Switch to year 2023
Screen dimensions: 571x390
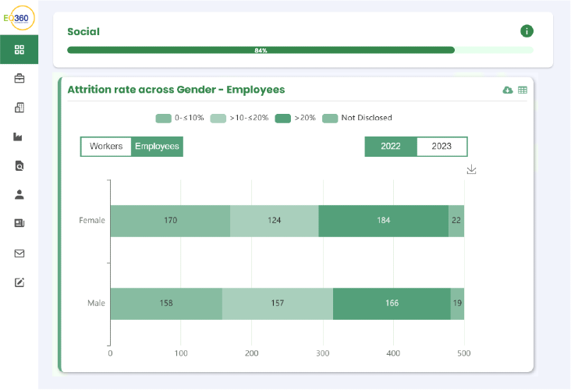click(442, 147)
